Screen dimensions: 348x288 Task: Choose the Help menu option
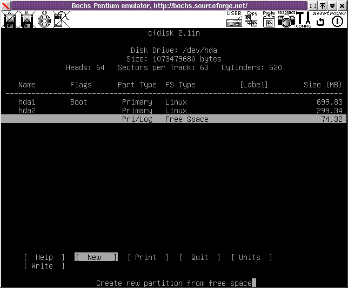click(44, 257)
